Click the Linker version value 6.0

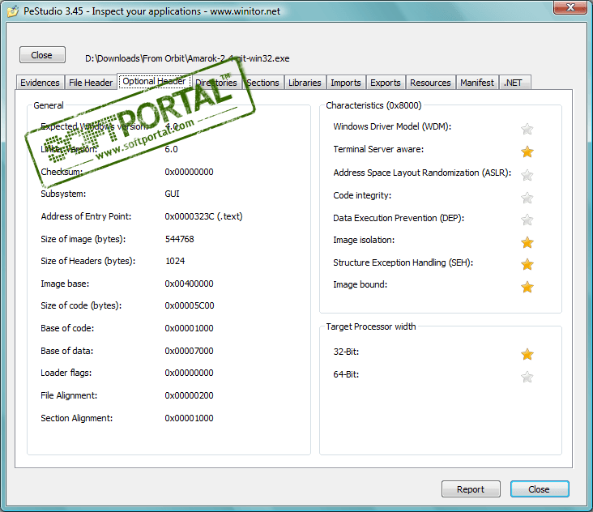[171, 149]
